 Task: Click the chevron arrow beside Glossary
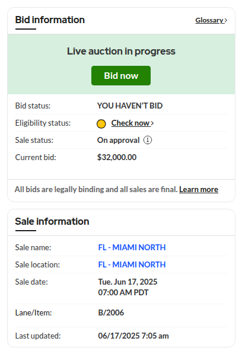tap(226, 21)
